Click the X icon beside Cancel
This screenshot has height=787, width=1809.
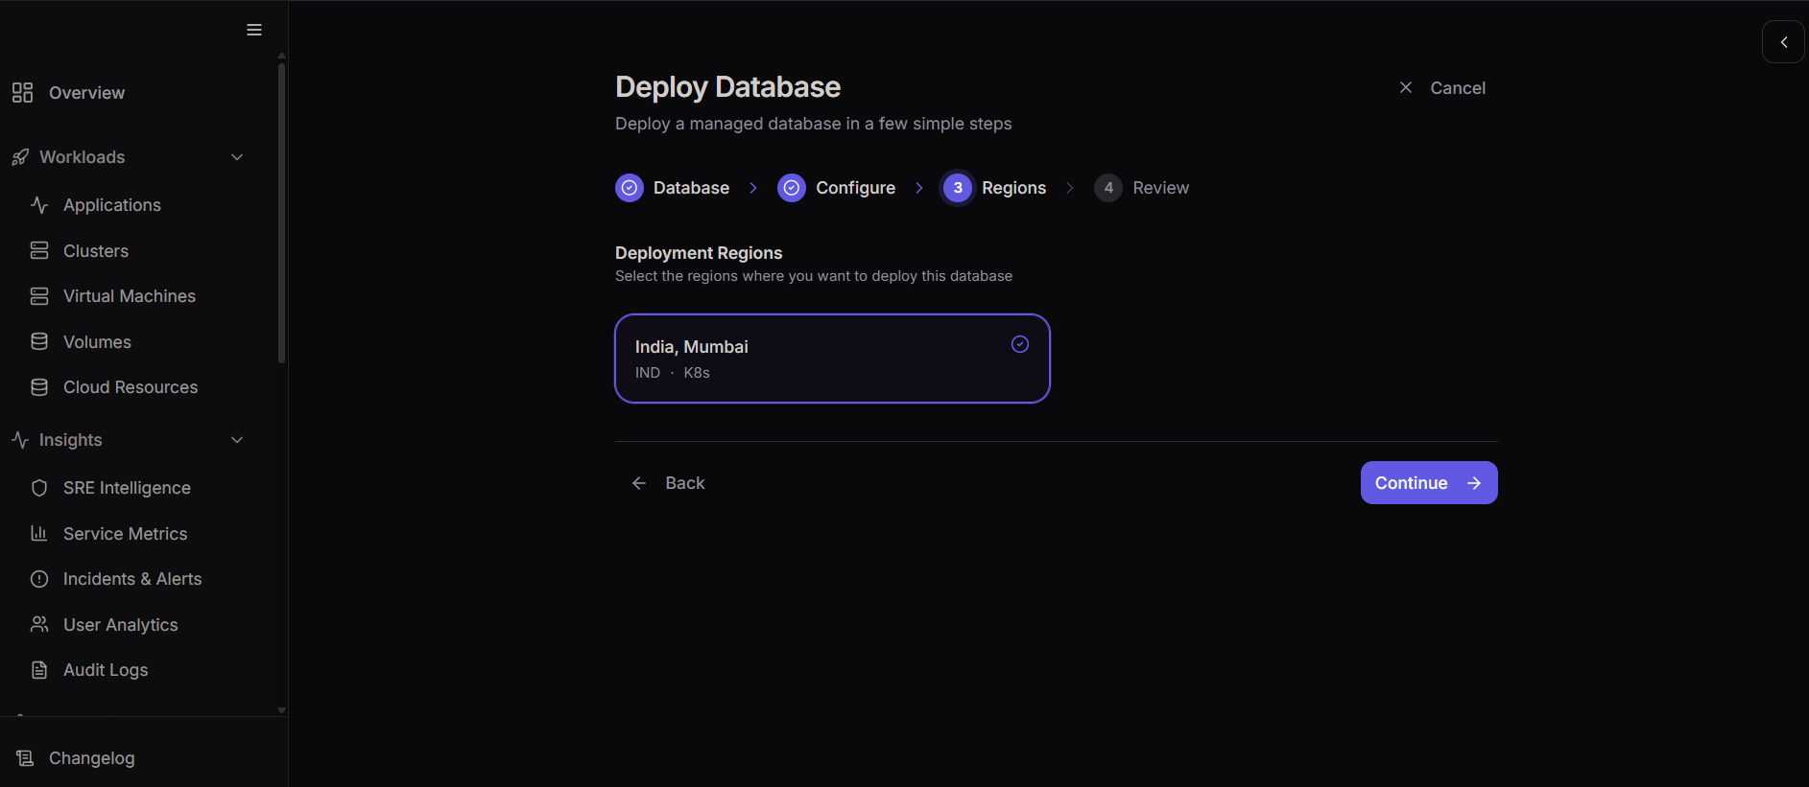tap(1406, 87)
